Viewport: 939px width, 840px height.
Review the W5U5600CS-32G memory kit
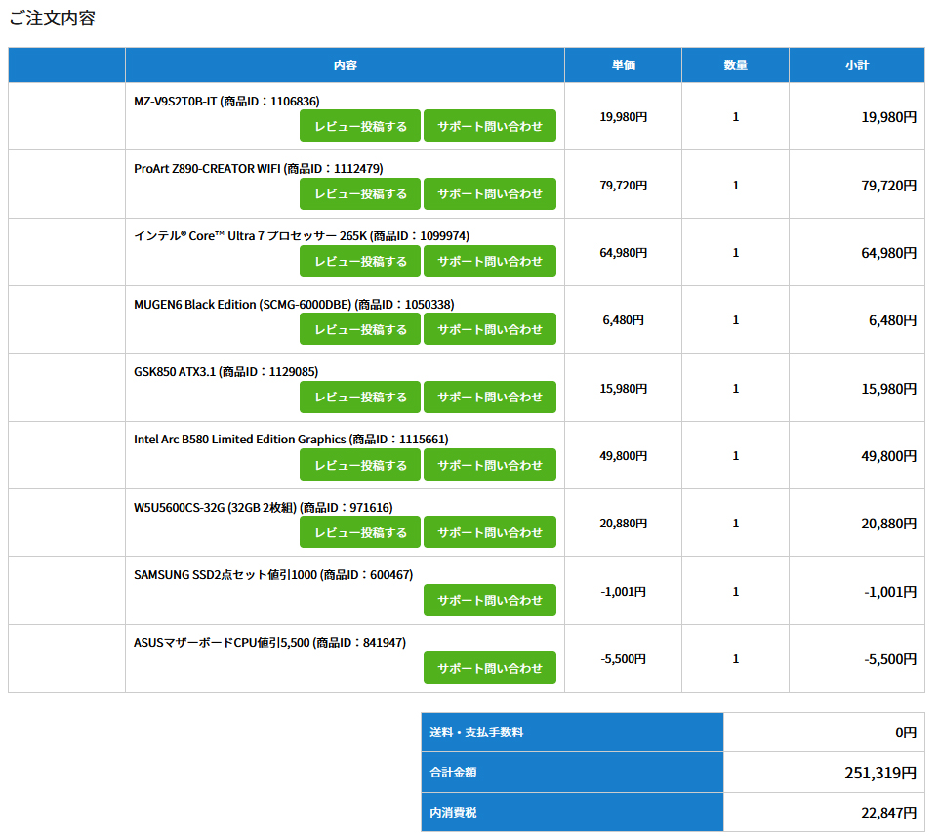(x=360, y=532)
